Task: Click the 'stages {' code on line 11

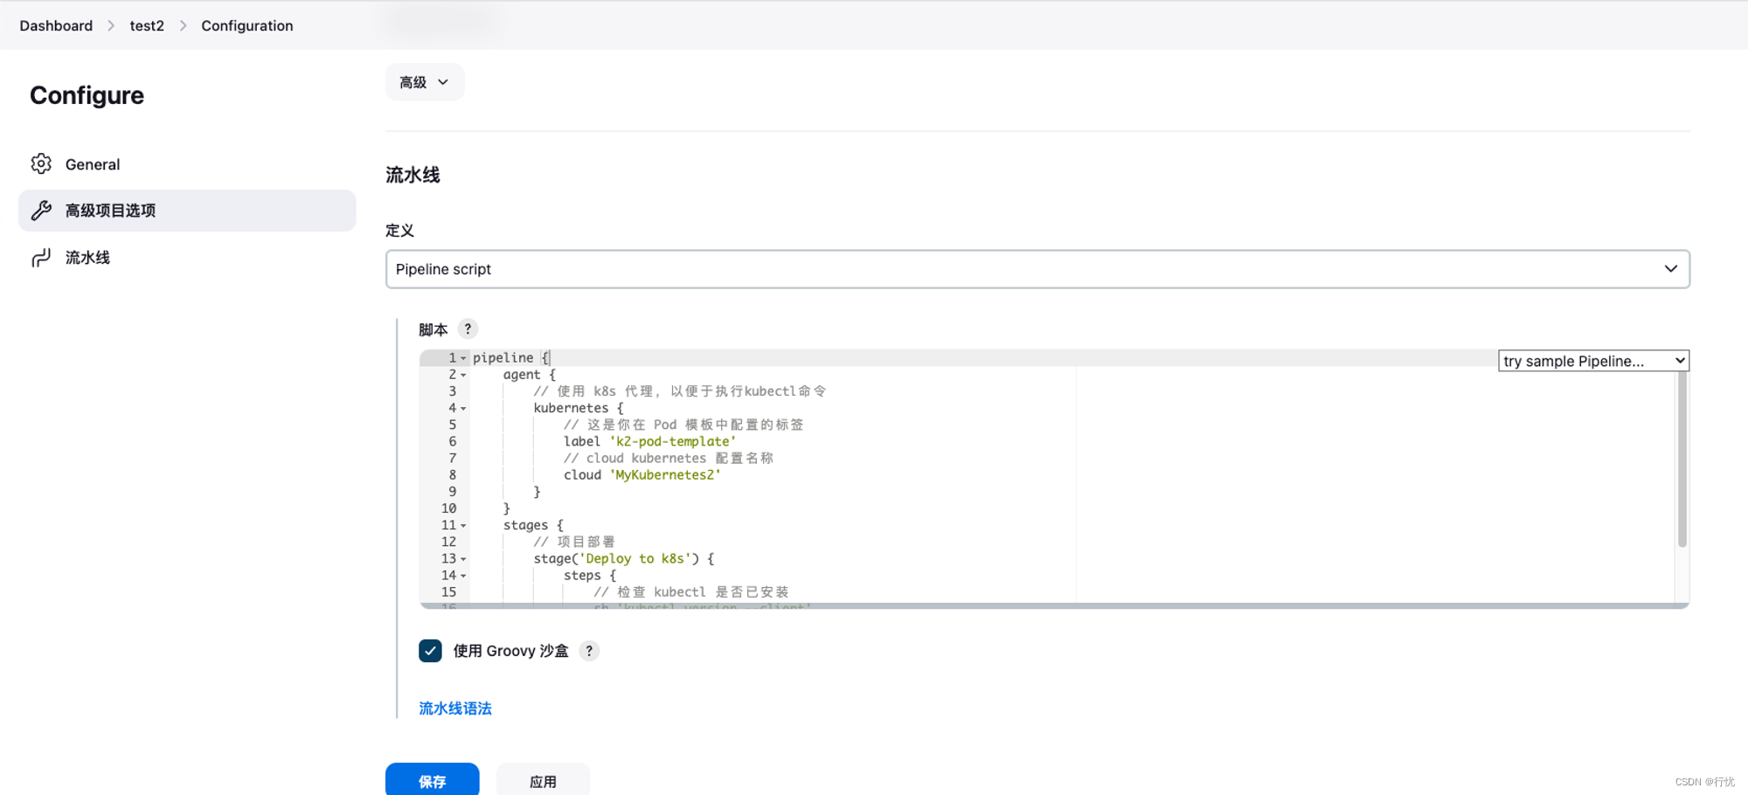Action: (533, 526)
